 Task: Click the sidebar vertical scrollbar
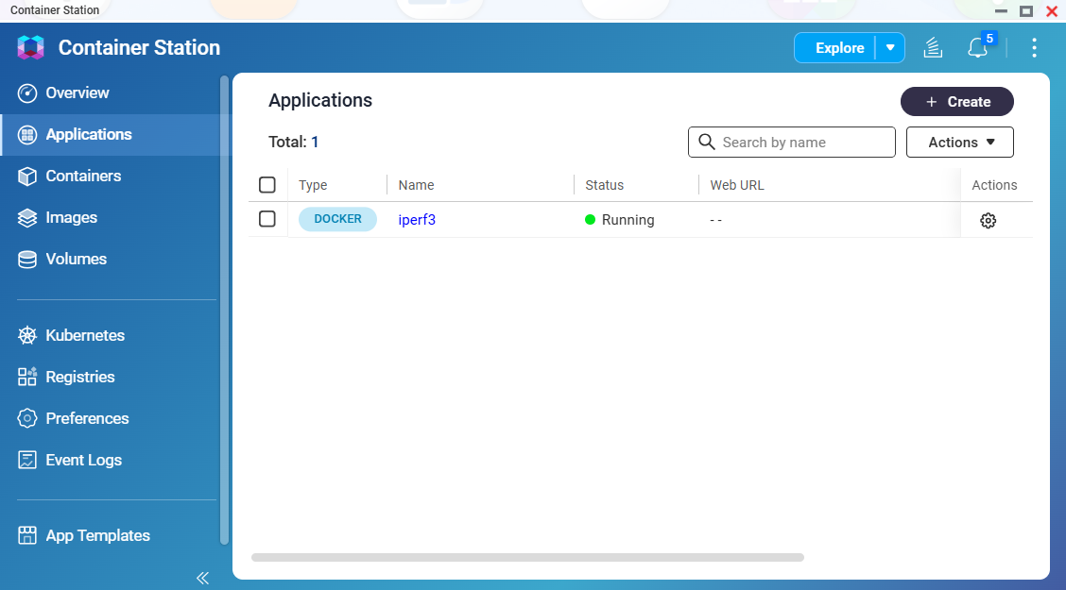click(x=224, y=310)
